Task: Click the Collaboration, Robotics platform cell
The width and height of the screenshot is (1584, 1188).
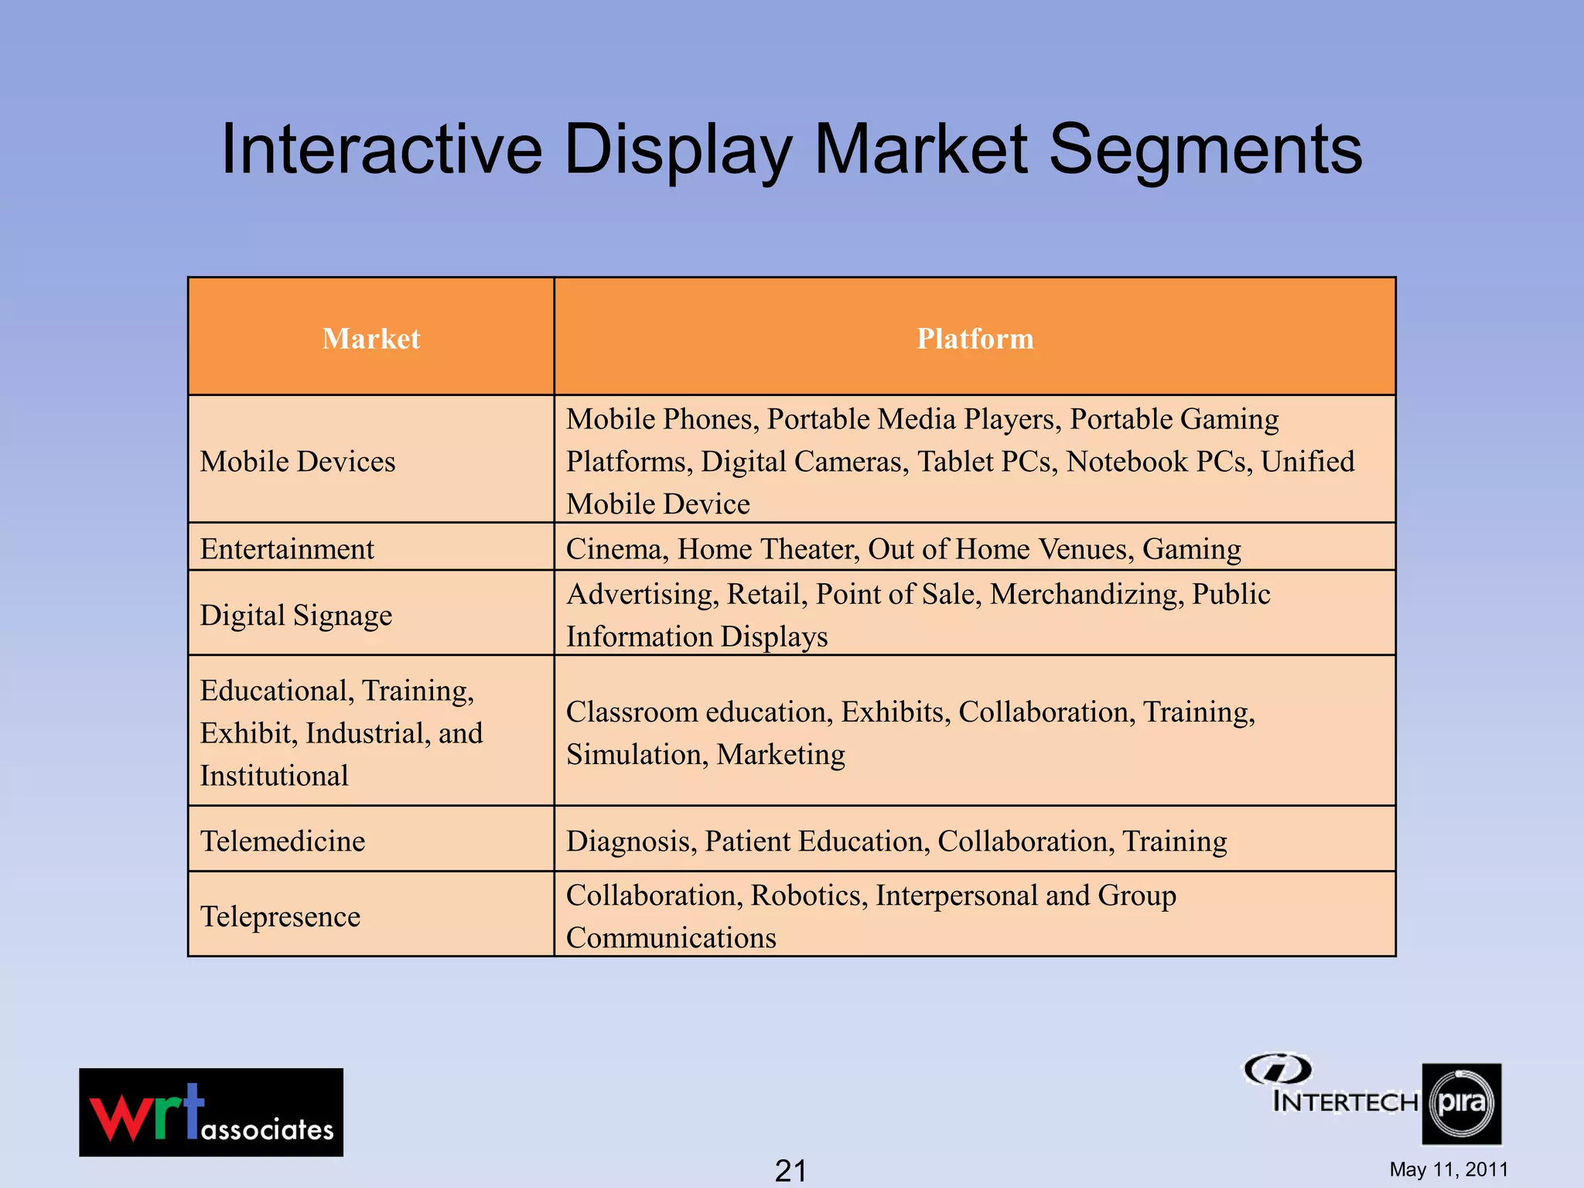Action: [975, 914]
